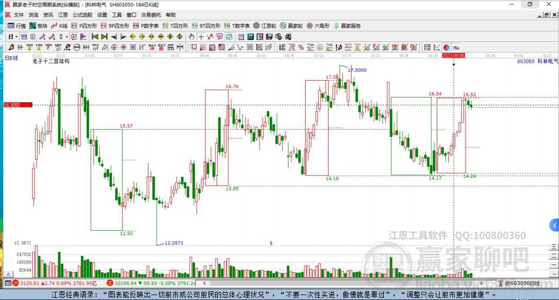
Task: Open the T数字表 tool
Action: point(237,26)
